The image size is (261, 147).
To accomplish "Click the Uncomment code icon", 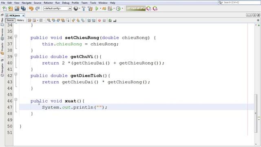I will 115,20.
